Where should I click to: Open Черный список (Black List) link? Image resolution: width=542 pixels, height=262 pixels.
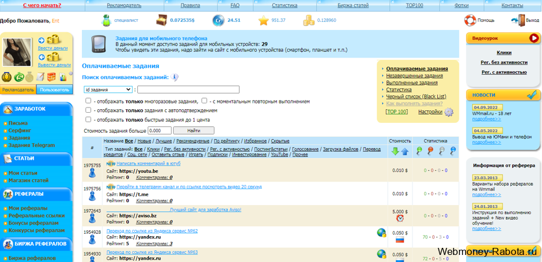pyautogui.click(x=416, y=96)
